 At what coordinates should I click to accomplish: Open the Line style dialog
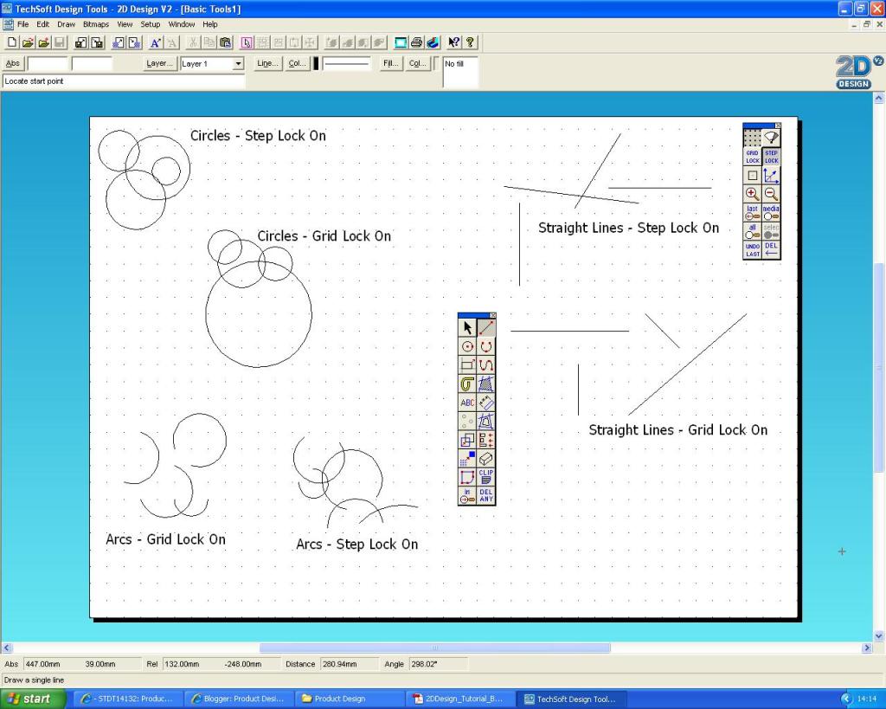click(x=266, y=63)
